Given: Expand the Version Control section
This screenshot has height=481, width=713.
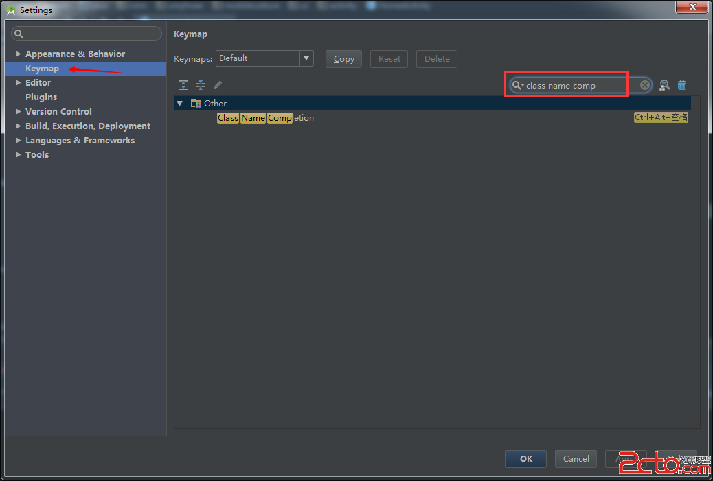Looking at the screenshot, I should (x=19, y=112).
